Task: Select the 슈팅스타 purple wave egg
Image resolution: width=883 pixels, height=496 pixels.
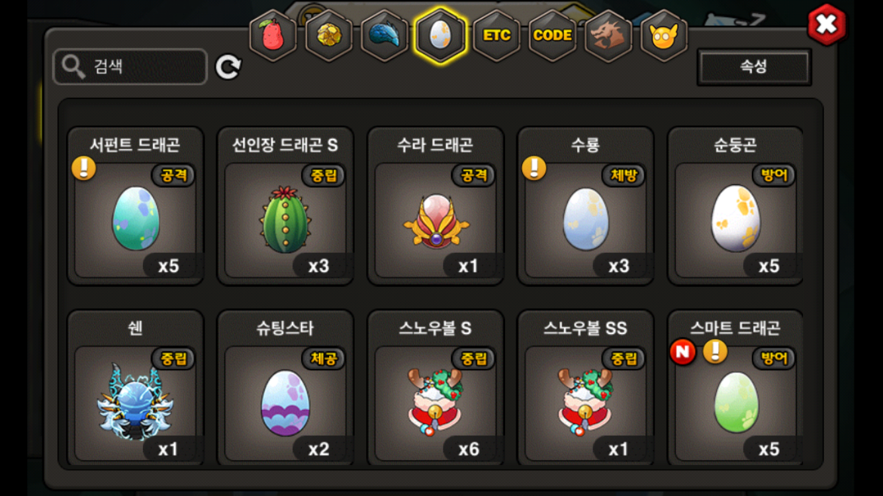Action: pyautogui.click(x=285, y=389)
